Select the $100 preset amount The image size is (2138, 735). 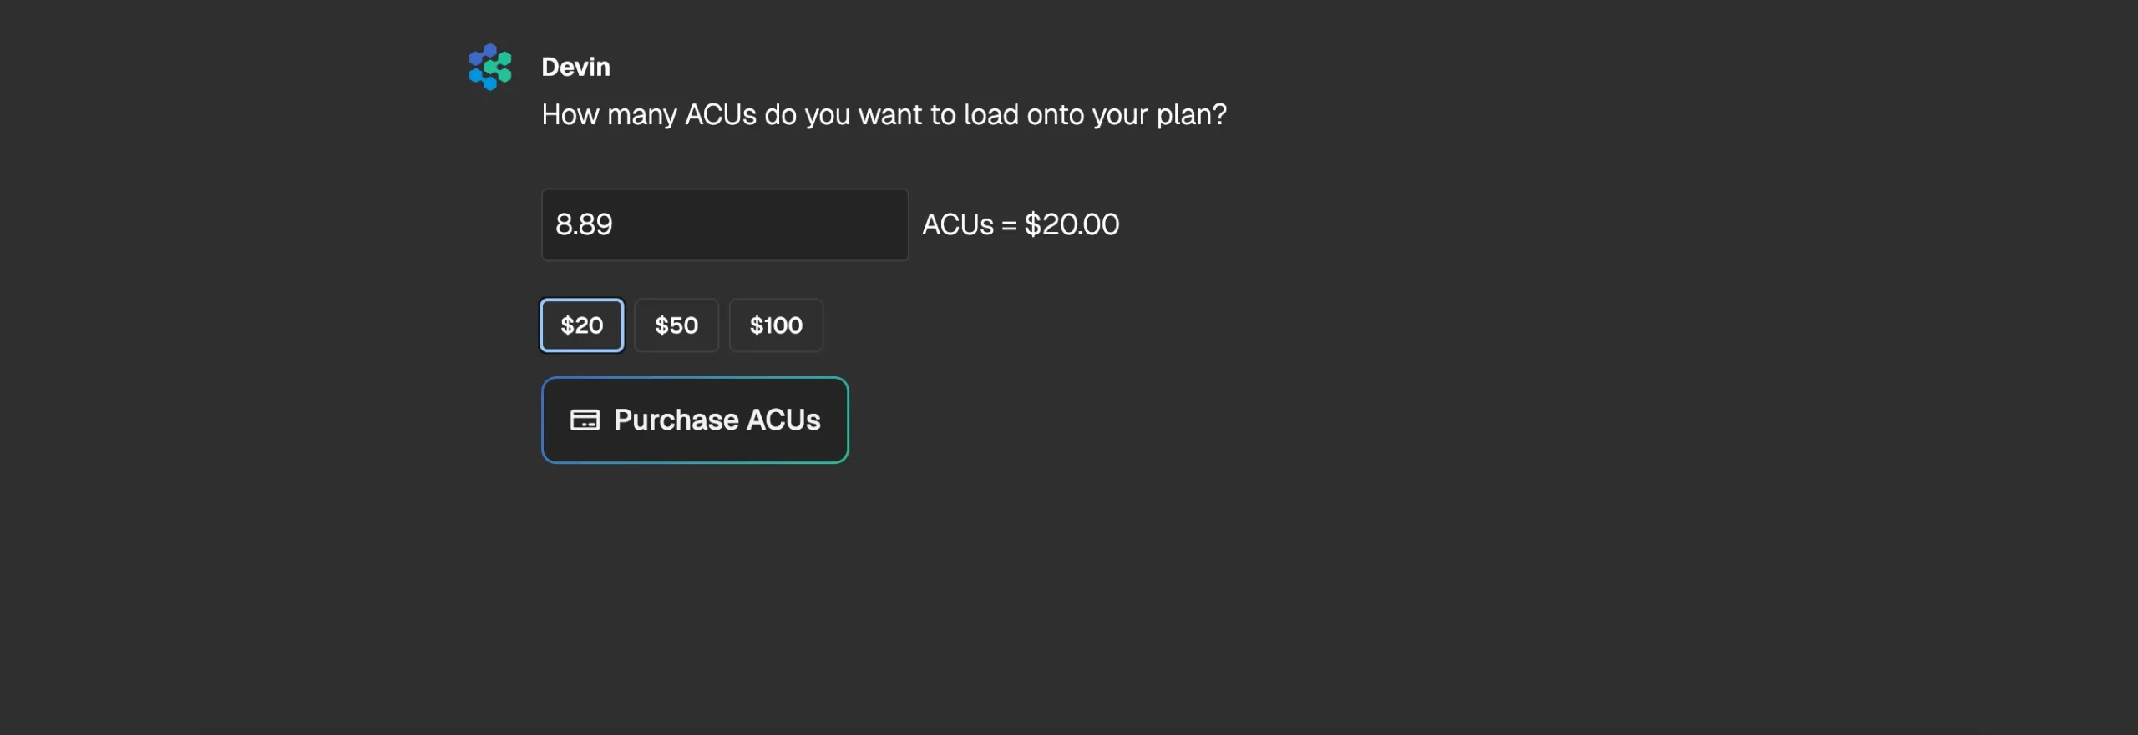tap(776, 325)
